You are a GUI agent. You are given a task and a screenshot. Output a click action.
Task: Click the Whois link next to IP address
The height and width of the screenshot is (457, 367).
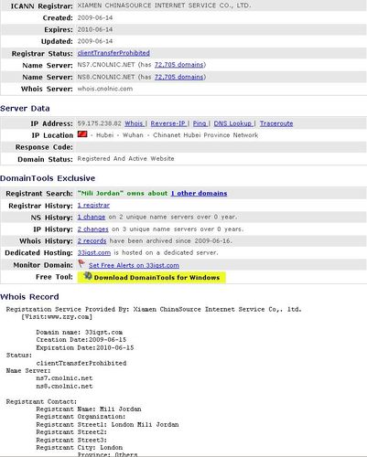(x=134, y=123)
